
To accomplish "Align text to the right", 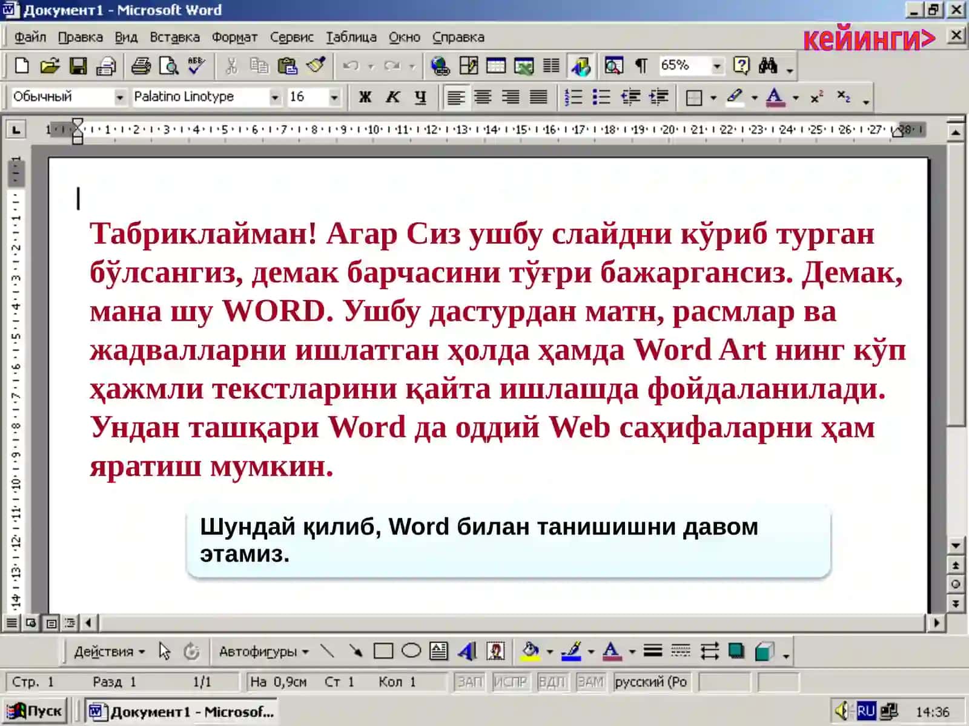I will (x=511, y=97).
